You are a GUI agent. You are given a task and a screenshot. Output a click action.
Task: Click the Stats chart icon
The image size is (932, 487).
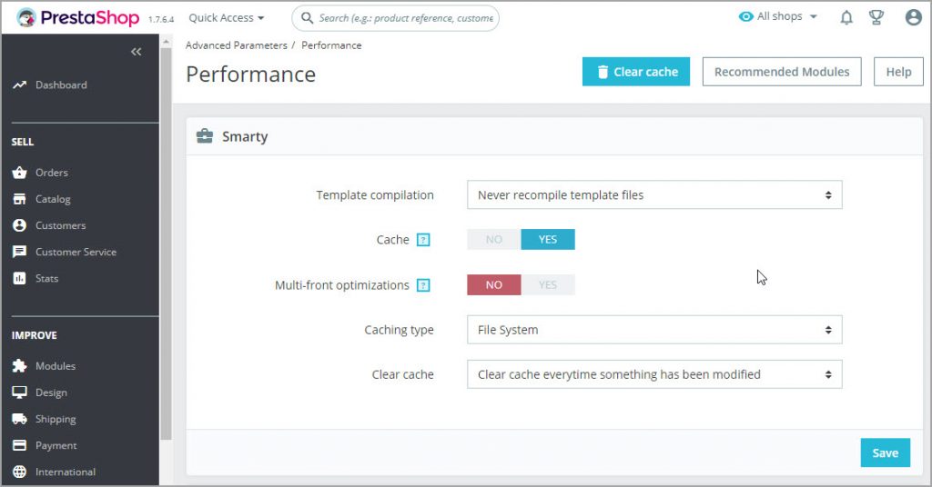click(20, 278)
